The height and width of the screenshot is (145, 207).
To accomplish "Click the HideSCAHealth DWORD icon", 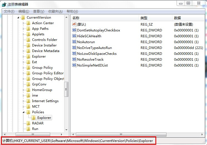I will point(74,36).
